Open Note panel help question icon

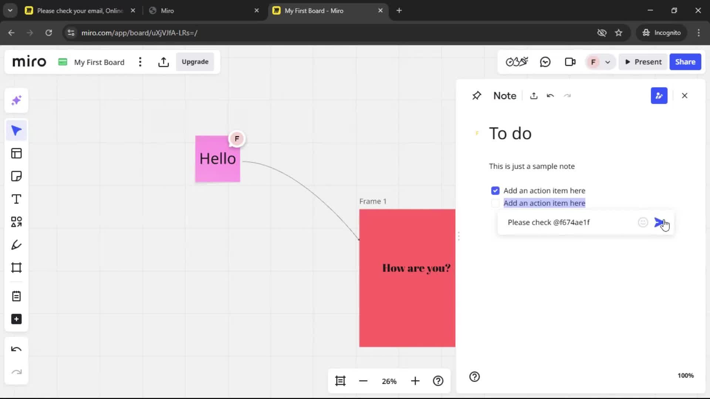pos(474,376)
